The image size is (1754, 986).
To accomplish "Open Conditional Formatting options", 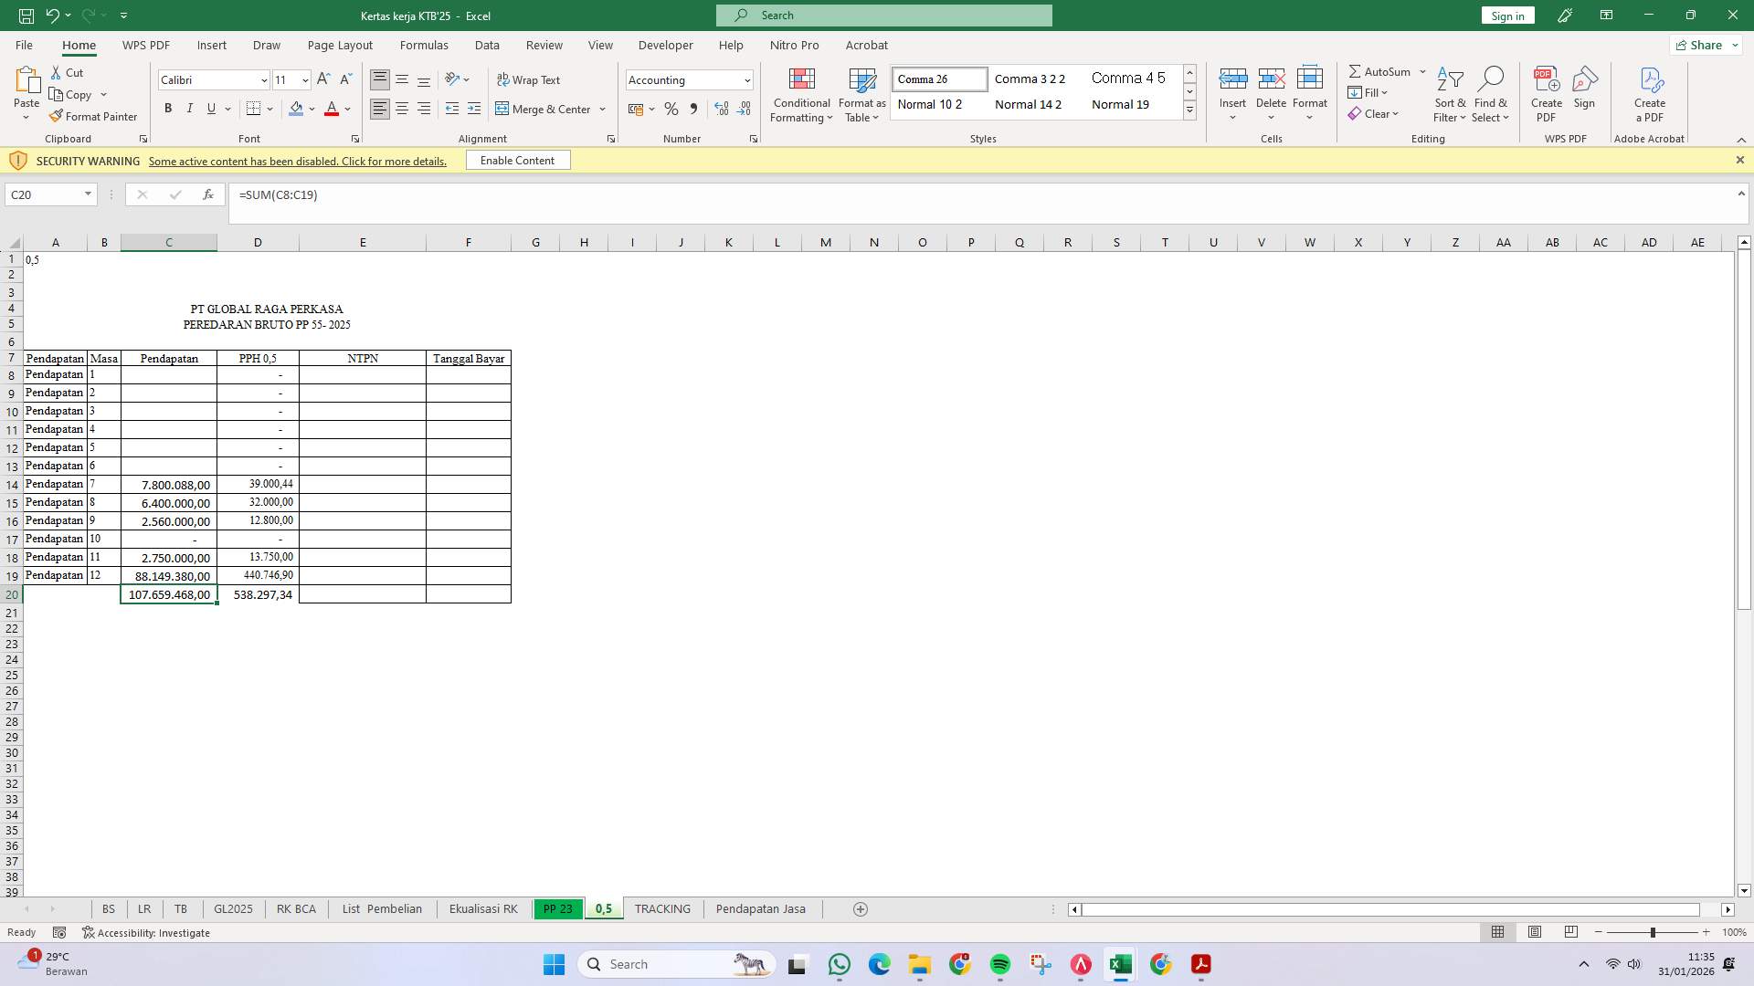I will point(801,95).
